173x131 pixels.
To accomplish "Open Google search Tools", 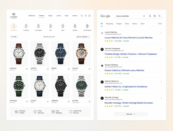I will (160, 24).
